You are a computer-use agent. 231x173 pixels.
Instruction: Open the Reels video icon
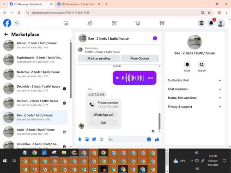114,23
